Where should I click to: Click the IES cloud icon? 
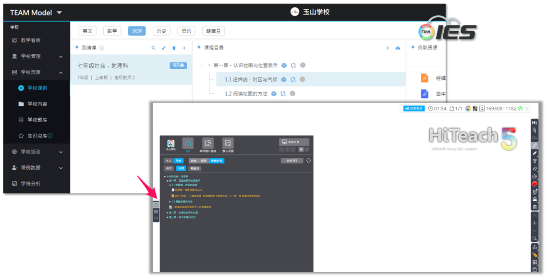pyautogui.click(x=188, y=143)
